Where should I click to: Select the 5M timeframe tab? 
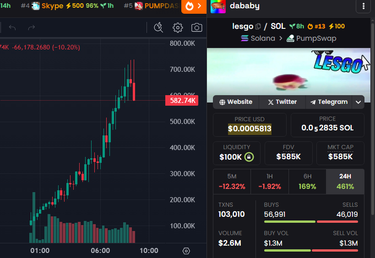(232, 182)
